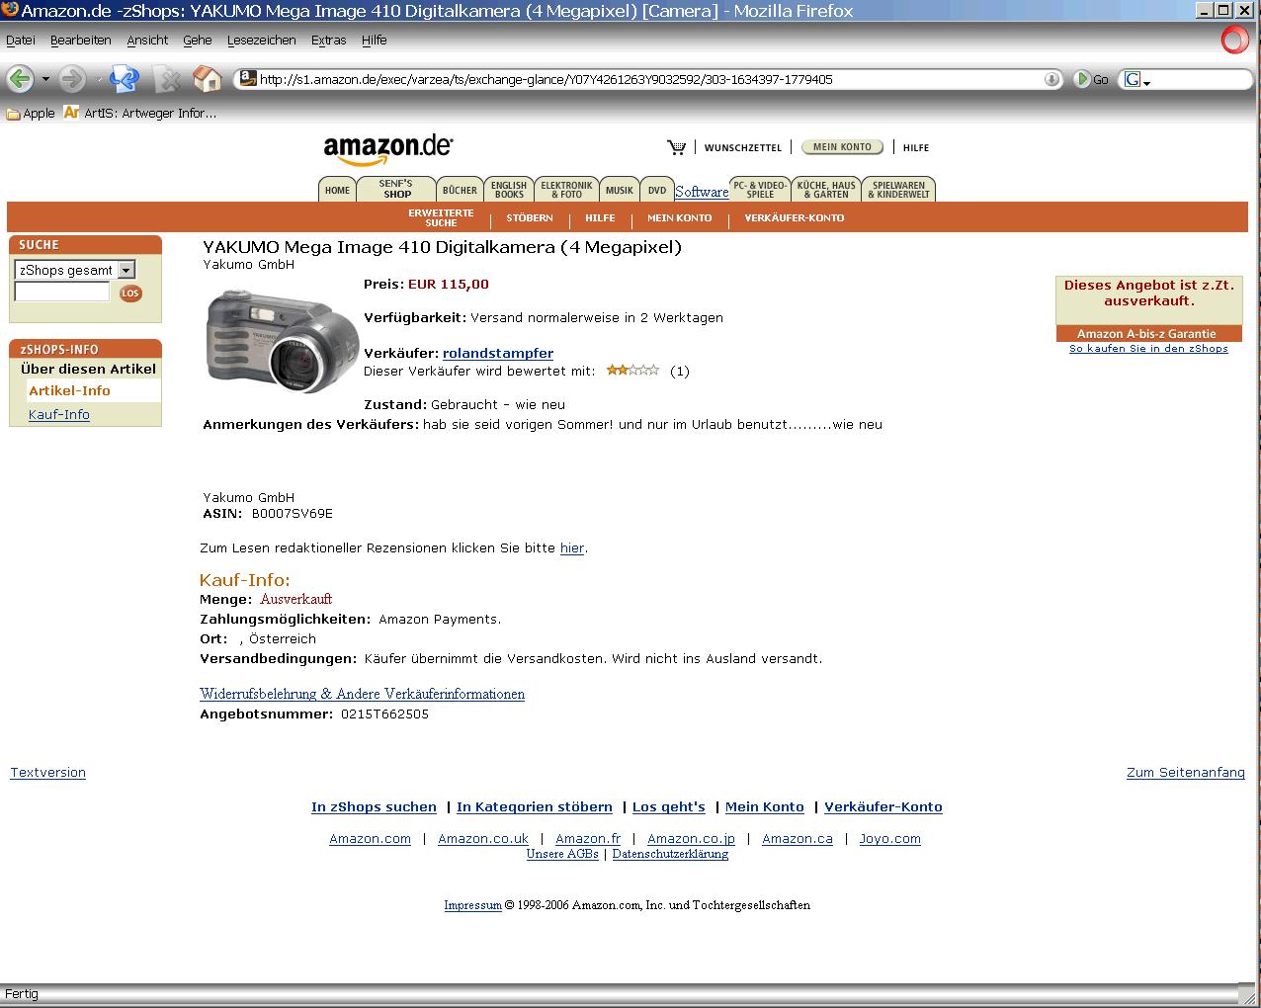This screenshot has height=1008, width=1261.
Task: Select the Elektronik & Foto tab
Action: pos(566,189)
